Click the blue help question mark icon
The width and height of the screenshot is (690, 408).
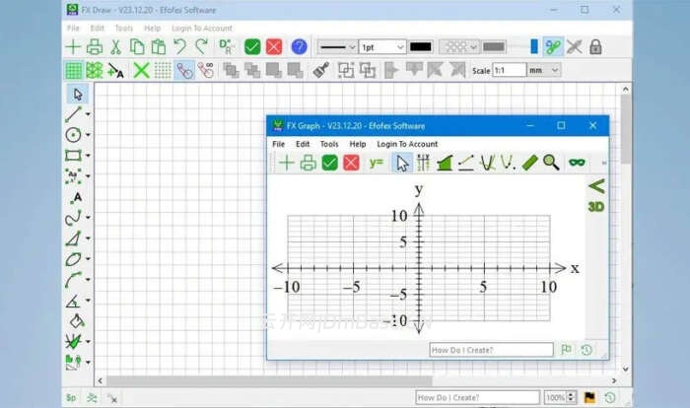point(299,46)
